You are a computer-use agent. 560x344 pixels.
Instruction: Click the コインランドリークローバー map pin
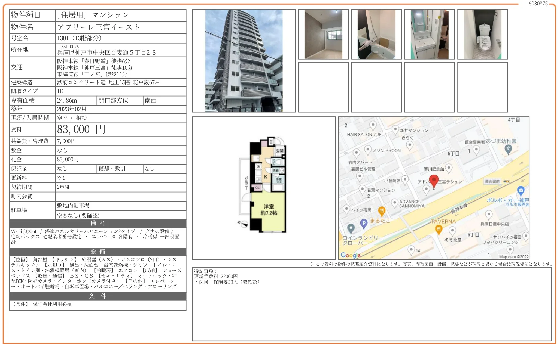(351, 228)
